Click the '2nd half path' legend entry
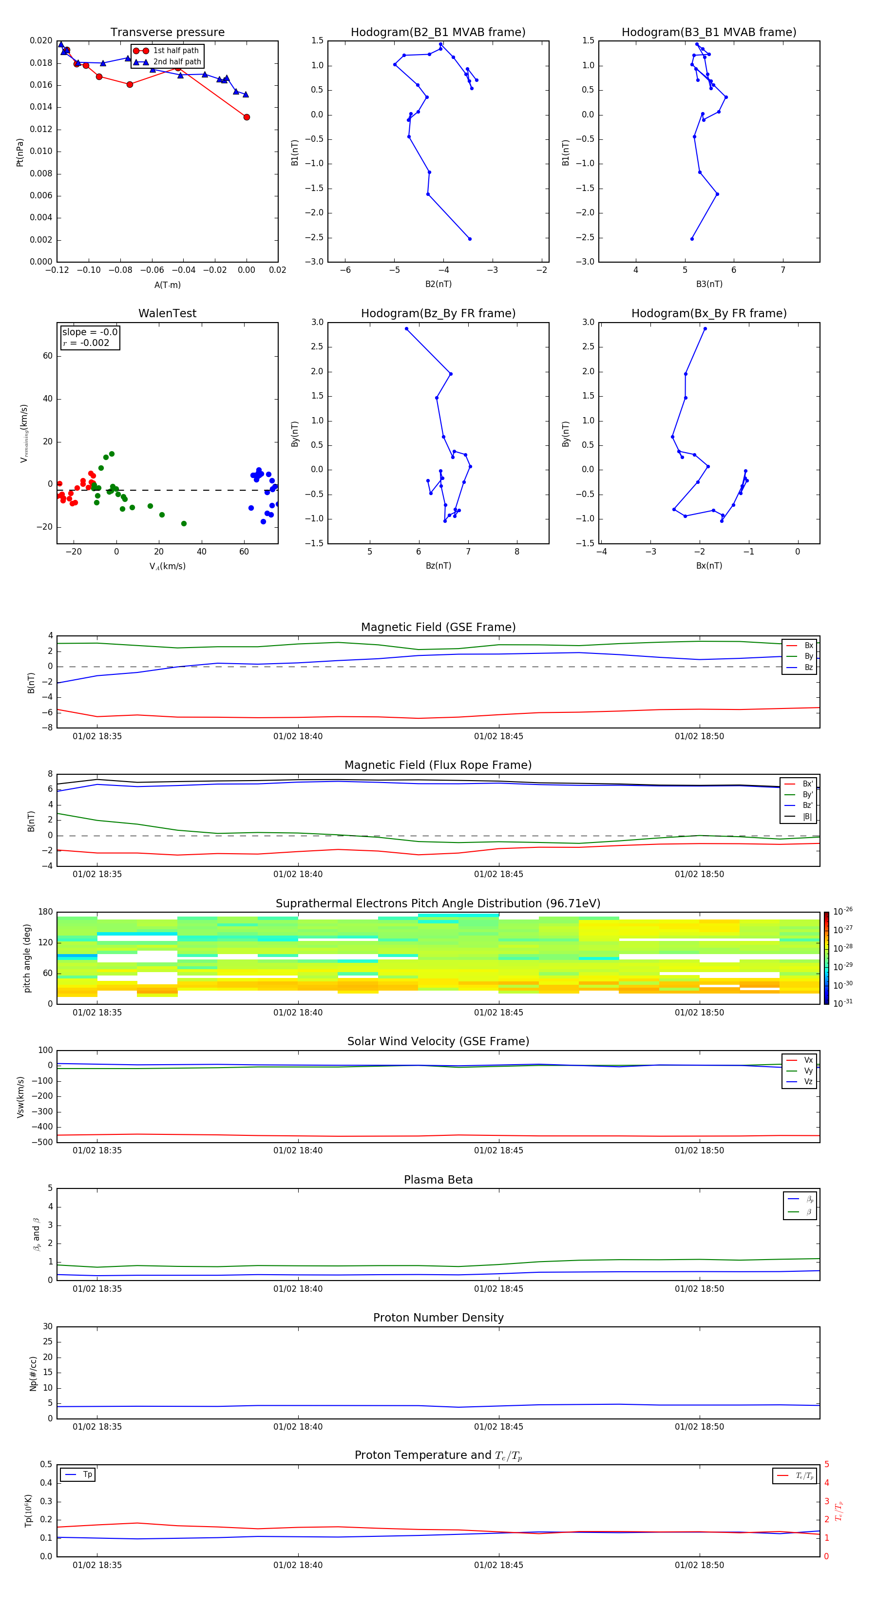 pos(168,62)
